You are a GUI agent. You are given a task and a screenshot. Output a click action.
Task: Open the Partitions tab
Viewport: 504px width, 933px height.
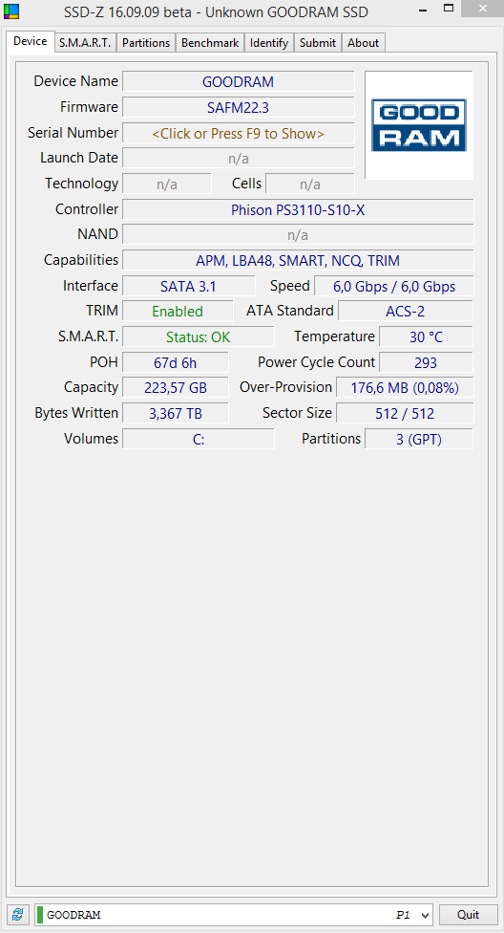click(x=146, y=43)
